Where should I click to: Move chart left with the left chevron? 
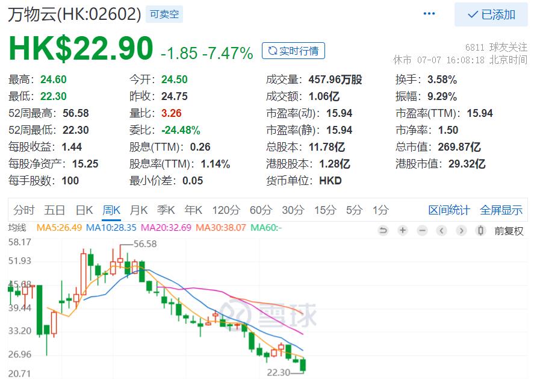pos(441,230)
